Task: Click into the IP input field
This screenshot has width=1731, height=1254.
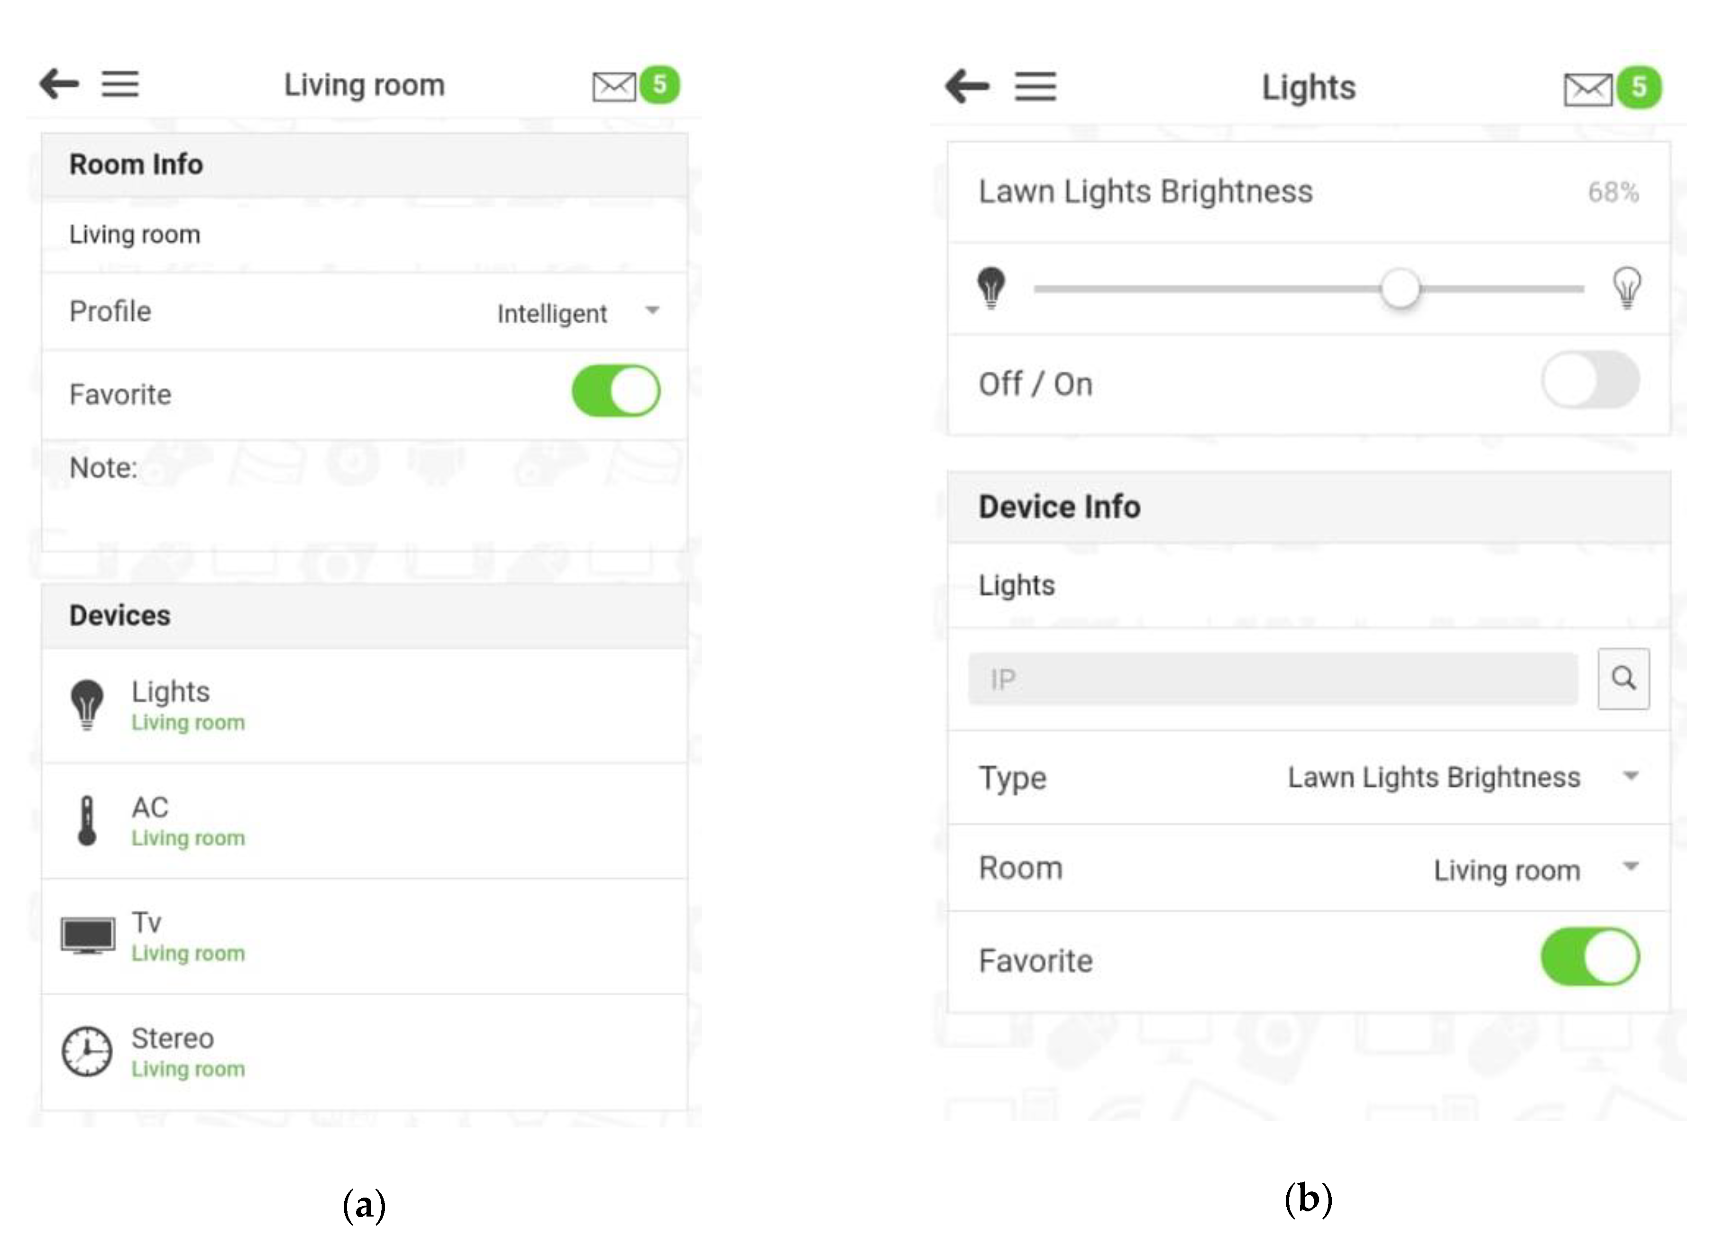Action: 1273,679
